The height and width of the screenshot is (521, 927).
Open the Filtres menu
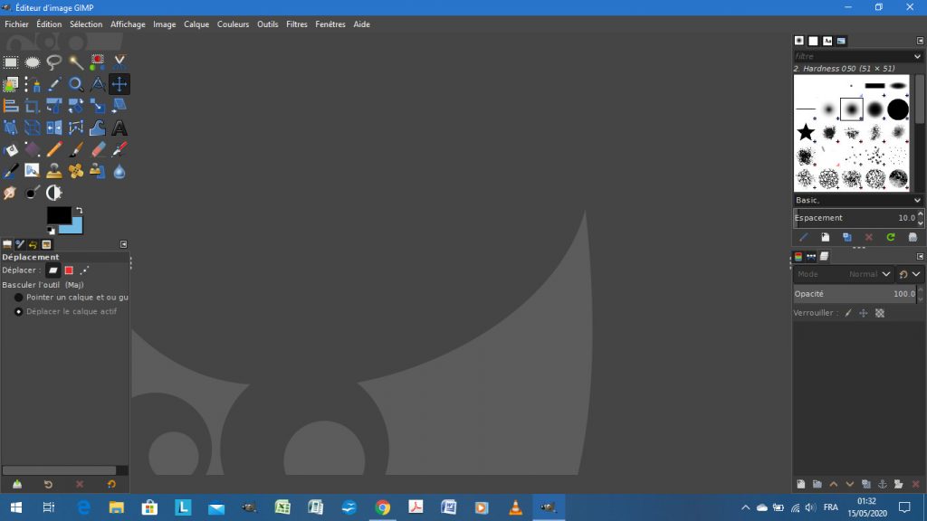297,24
